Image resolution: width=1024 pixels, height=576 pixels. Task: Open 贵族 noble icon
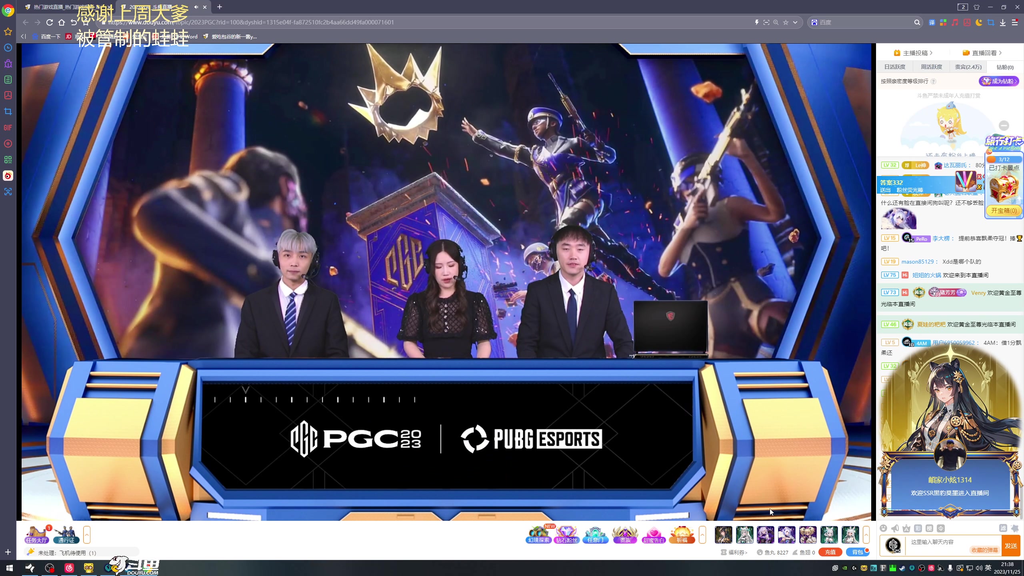(x=625, y=535)
